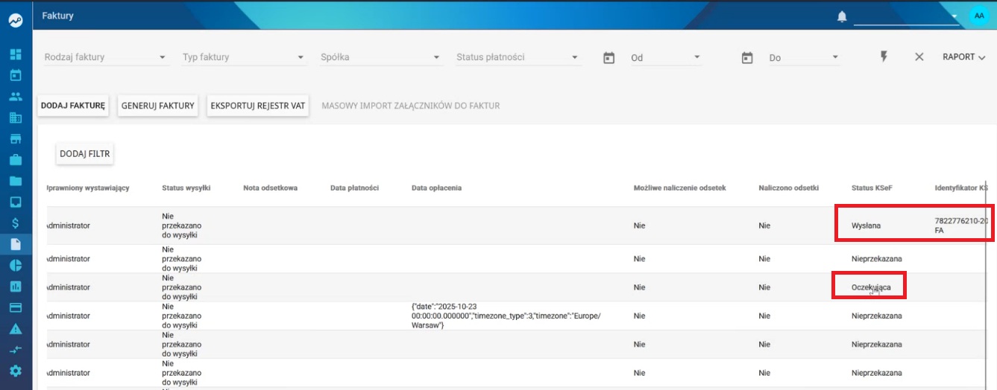Click Administrator in the Wysłana row

click(x=68, y=225)
